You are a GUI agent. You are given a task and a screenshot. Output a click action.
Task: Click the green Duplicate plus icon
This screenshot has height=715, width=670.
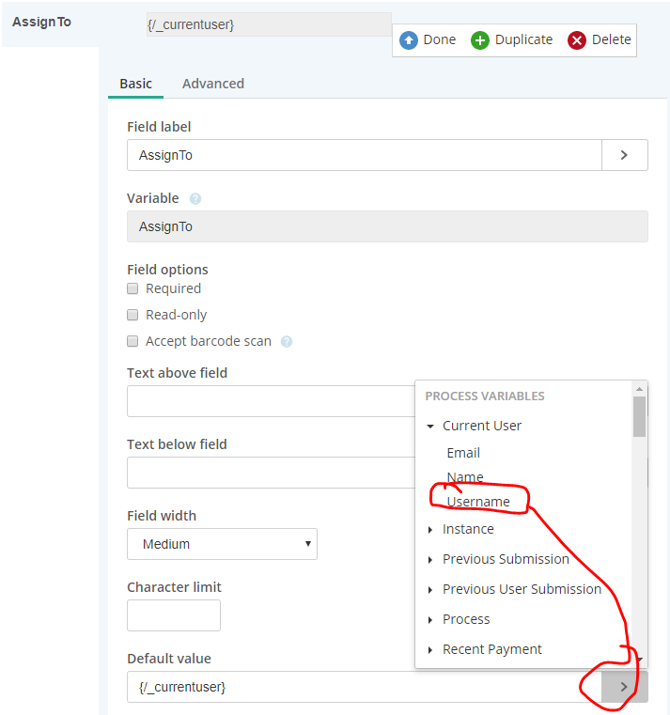tap(480, 39)
